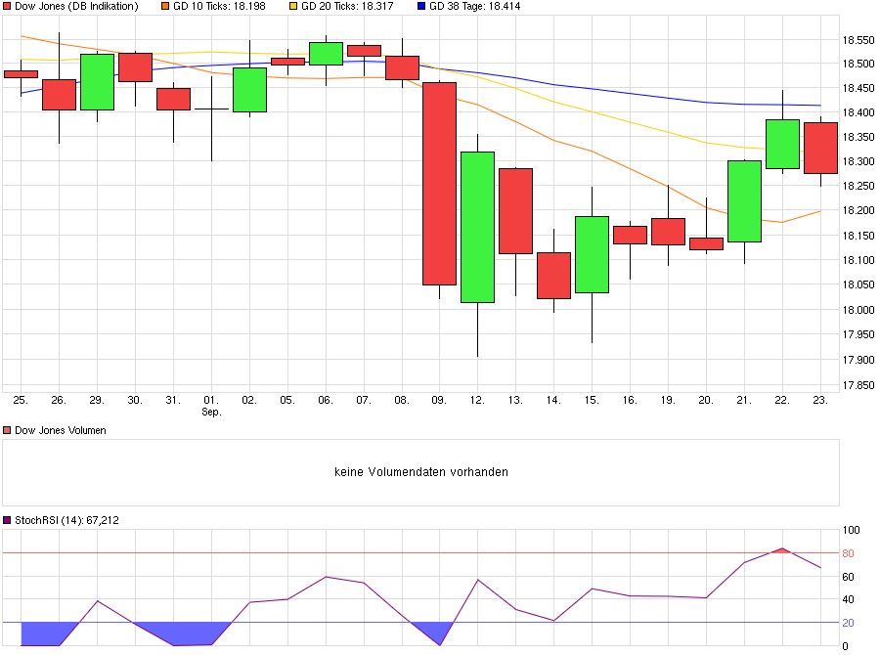Click the StochRSI peak above the 80 line
The width and height of the screenshot is (880, 655).
point(782,551)
